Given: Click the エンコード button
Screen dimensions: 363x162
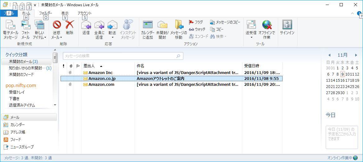Looking at the screenshot, I should click(198, 37).
